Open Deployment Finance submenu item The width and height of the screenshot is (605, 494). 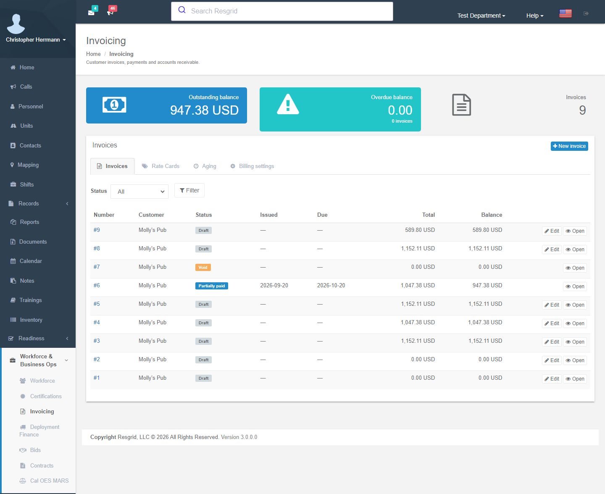39,431
